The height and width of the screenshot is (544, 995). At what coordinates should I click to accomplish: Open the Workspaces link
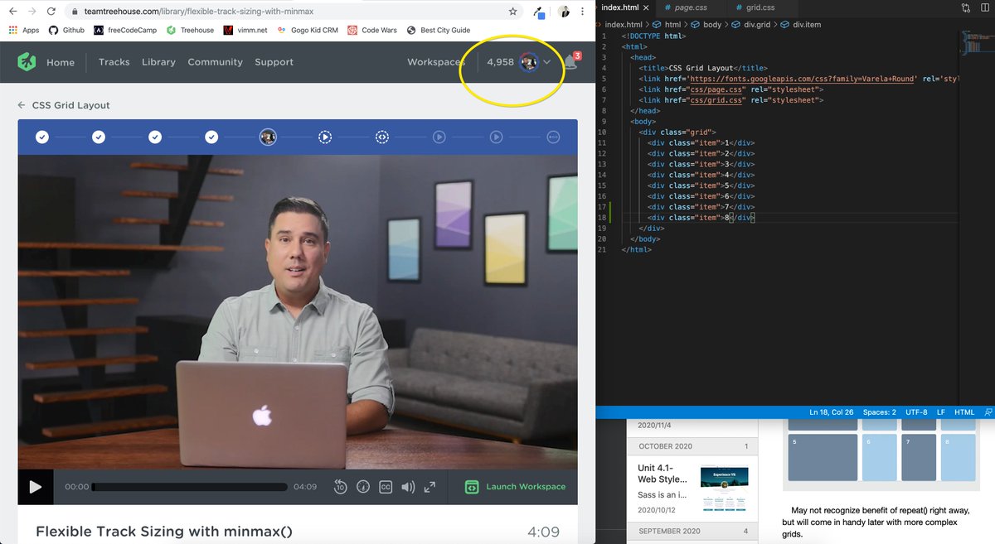436,62
